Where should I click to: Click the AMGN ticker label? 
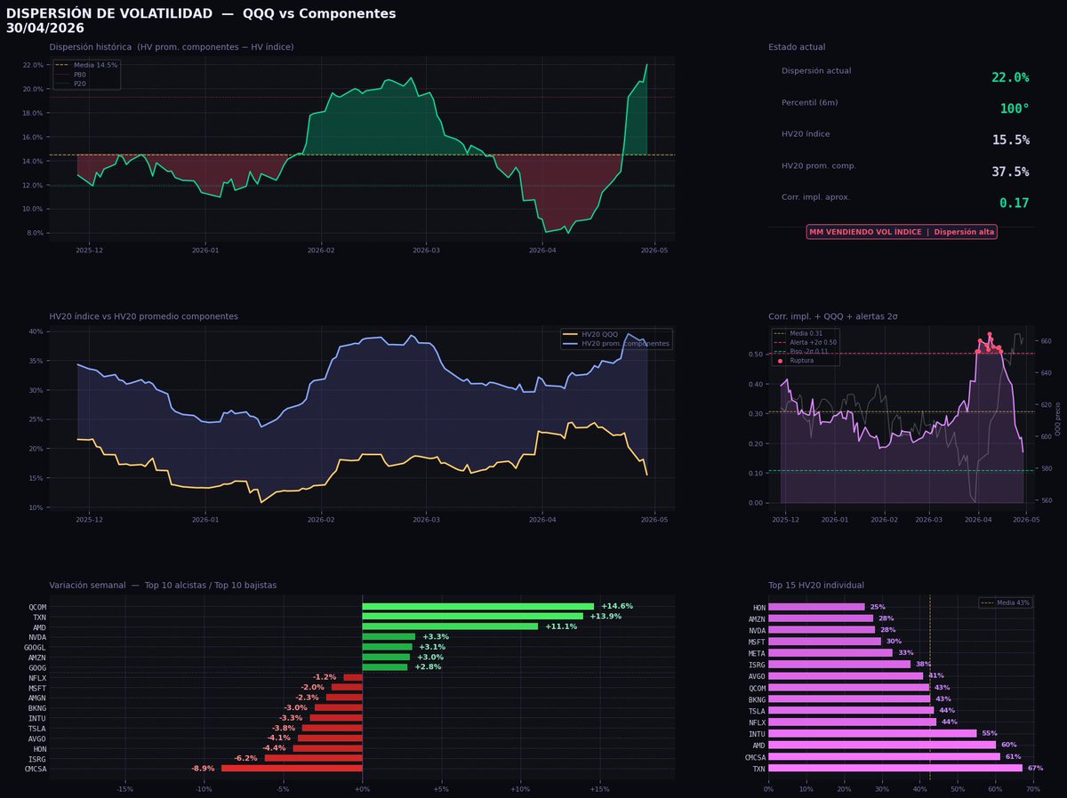[37, 698]
